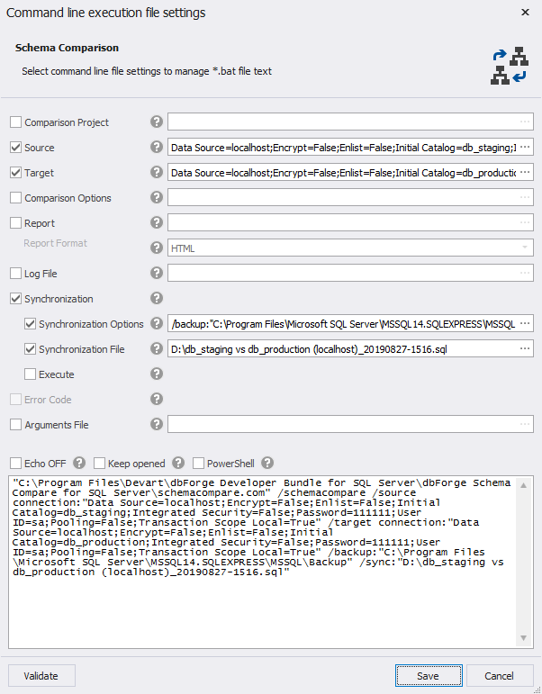The width and height of the screenshot is (542, 694).
Task: Click help icon next to Error Code
Action: (157, 400)
